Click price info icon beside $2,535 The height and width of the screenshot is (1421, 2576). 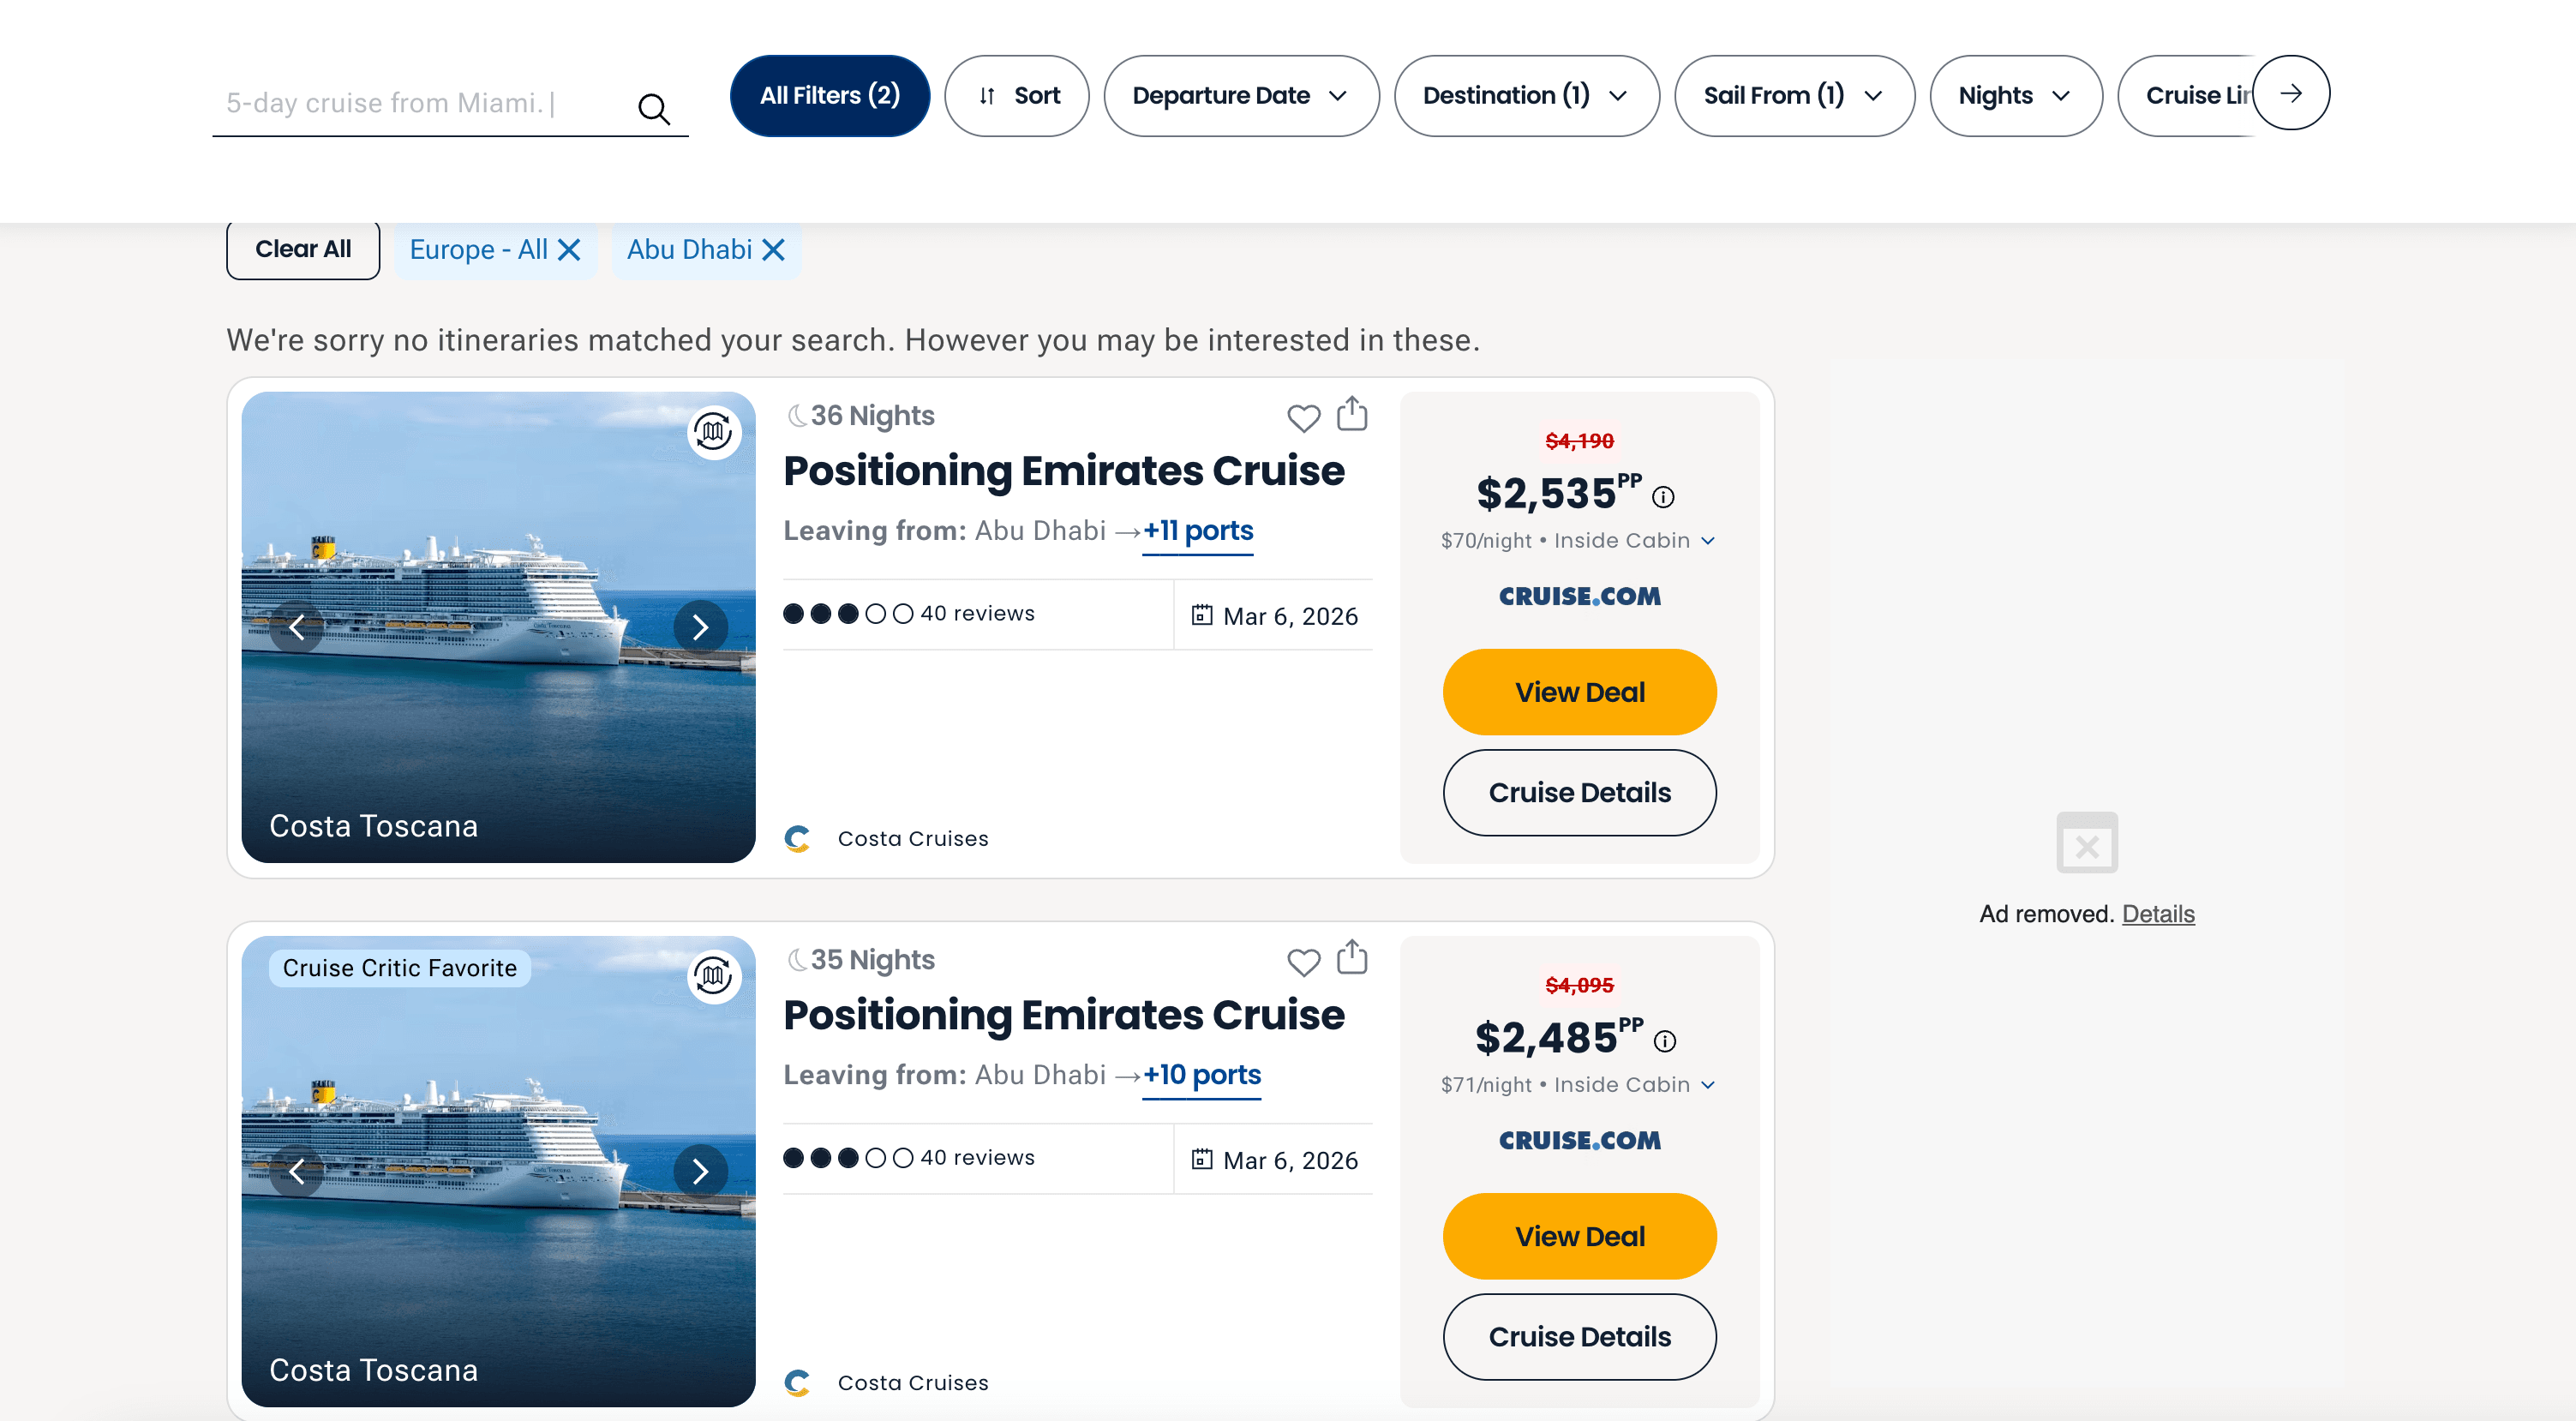point(1663,497)
